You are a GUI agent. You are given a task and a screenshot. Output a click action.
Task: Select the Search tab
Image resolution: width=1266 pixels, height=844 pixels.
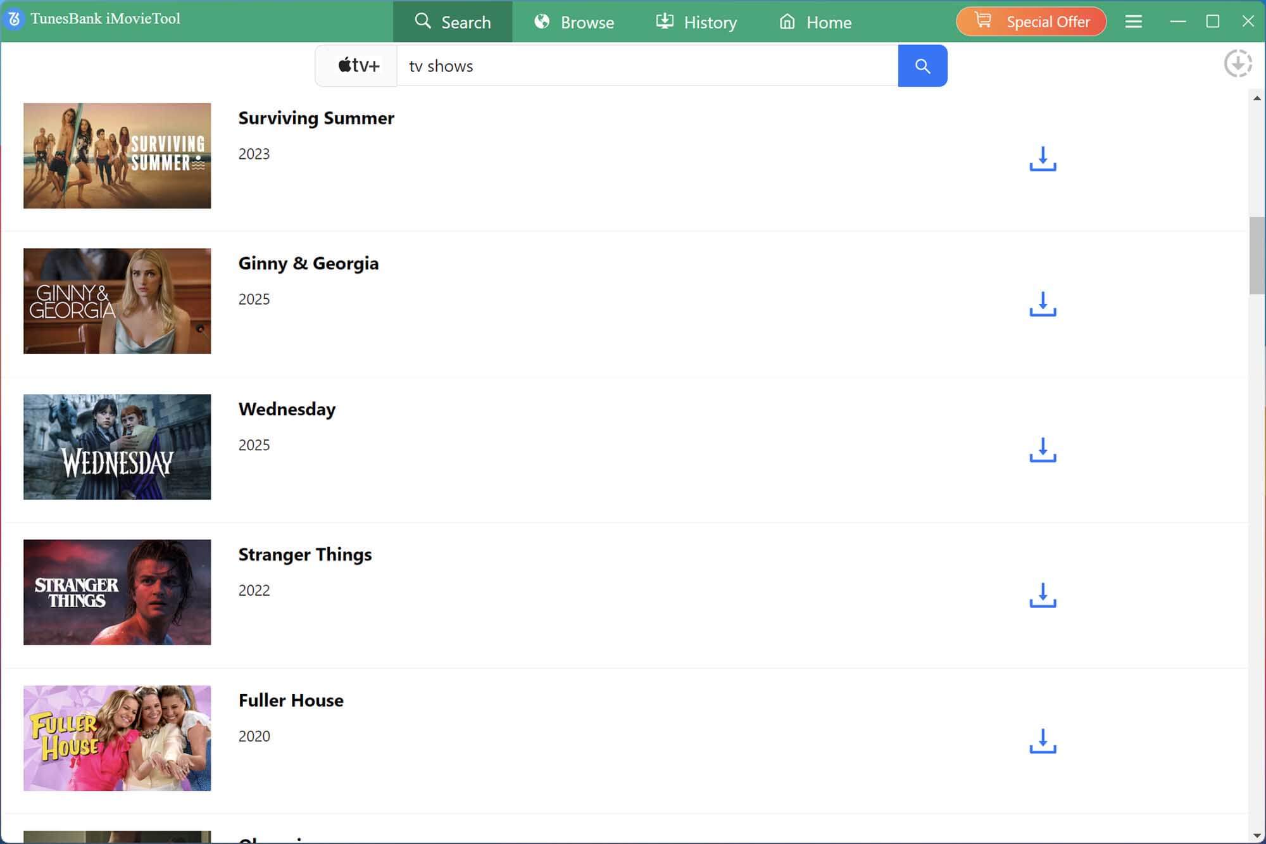(x=453, y=22)
